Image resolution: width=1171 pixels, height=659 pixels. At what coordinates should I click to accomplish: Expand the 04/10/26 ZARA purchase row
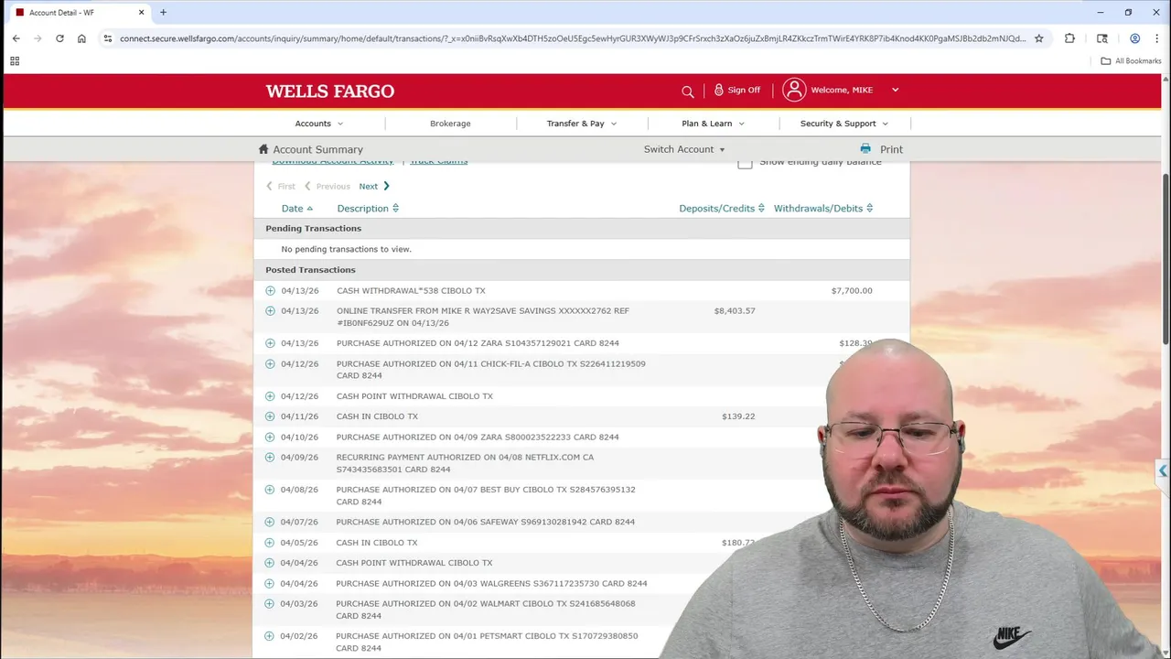[x=270, y=437]
